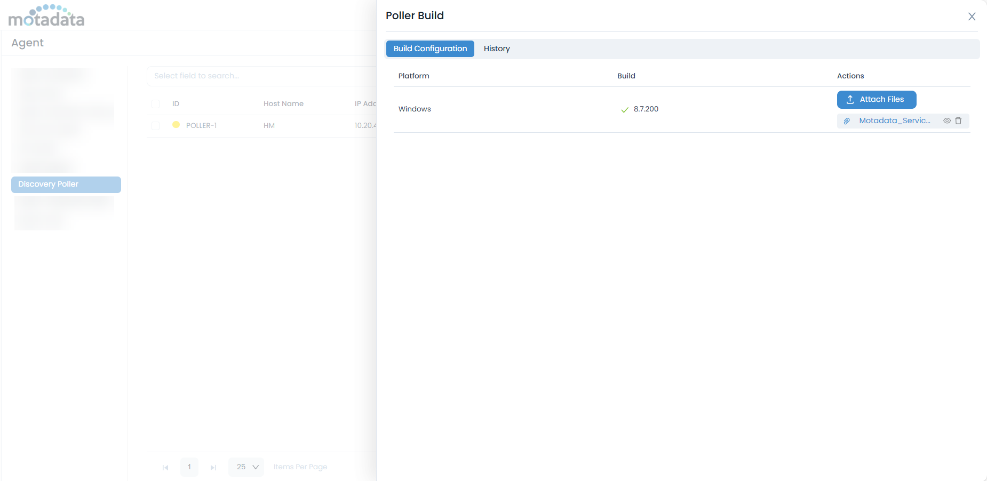Screen dimensions: 987x481
Task: Check the checkbox on the POLLER-1 row
Action: [155, 126]
